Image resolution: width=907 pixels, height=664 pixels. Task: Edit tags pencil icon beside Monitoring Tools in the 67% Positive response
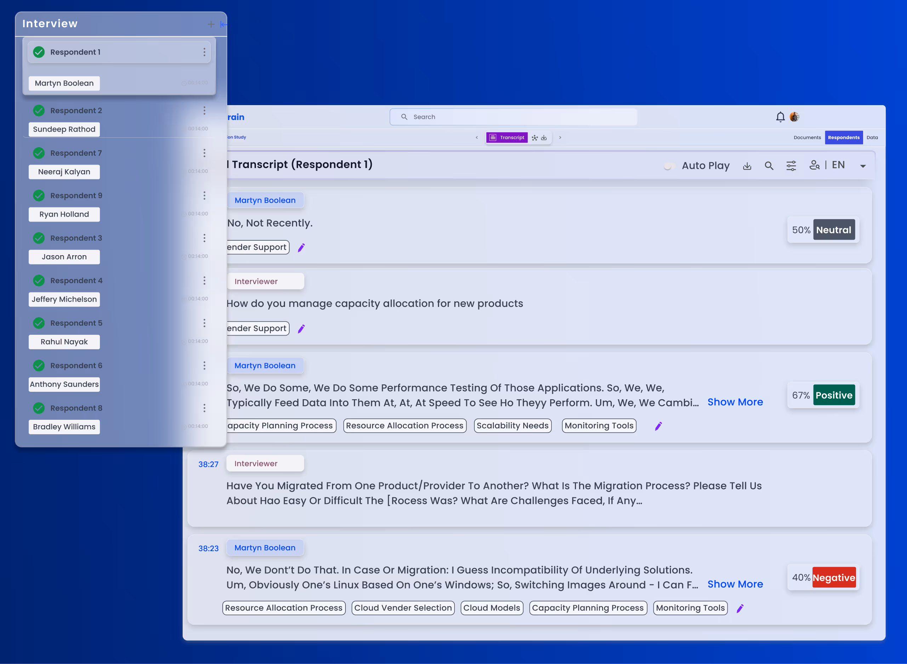(x=658, y=426)
